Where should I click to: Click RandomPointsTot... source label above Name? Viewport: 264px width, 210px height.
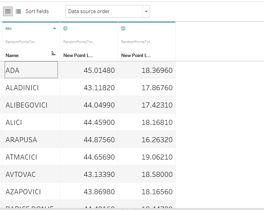21,42
